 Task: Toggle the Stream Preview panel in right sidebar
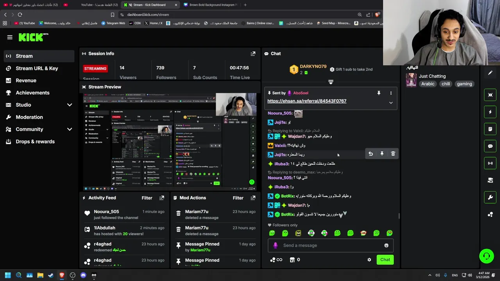click(x=490, y=95)
